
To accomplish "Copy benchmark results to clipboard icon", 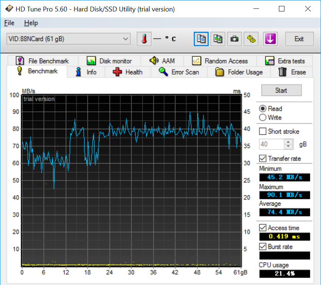I will coord(201,39).
